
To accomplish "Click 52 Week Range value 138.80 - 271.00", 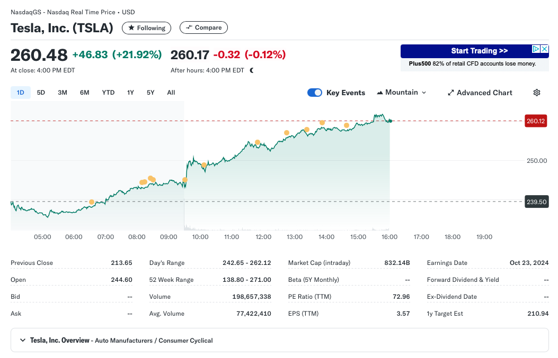I will click(246, 280).
